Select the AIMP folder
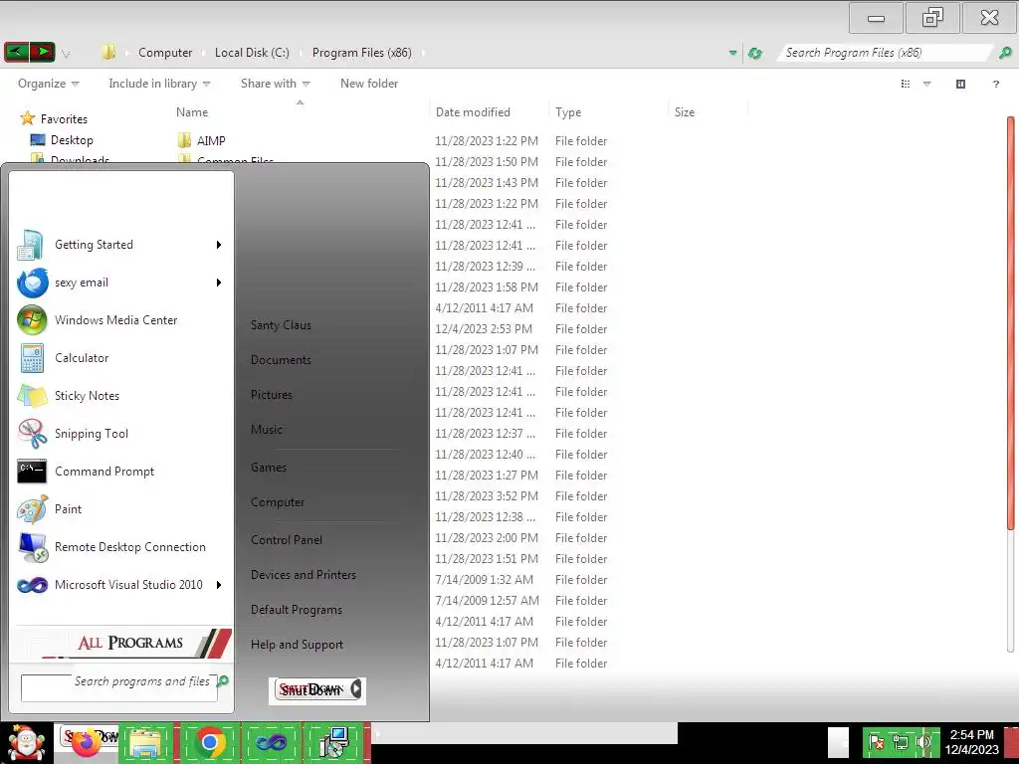This screenshot has height=764, width=1019. (x=201, y=140)
